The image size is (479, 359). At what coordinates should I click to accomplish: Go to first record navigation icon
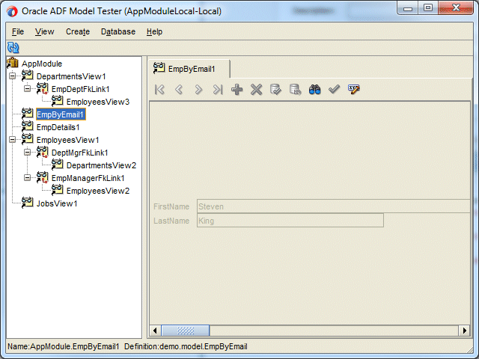click(x=159, y=90)
